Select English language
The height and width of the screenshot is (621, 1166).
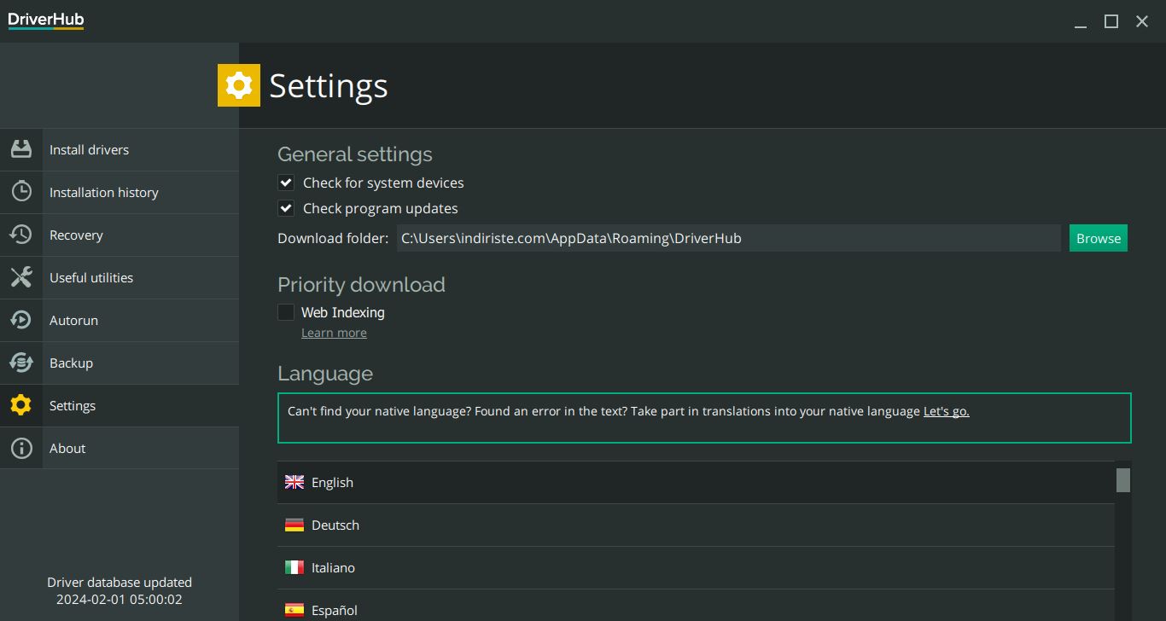pyautogui.click(x=696, y=482)
